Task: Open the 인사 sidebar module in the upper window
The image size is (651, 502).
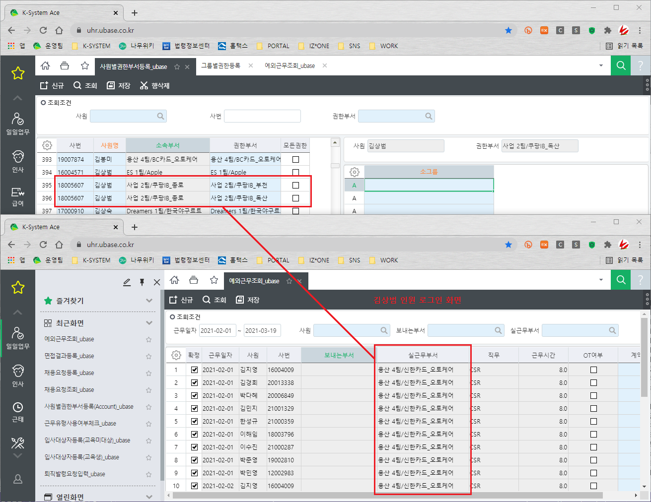Action: click(18, 161)
